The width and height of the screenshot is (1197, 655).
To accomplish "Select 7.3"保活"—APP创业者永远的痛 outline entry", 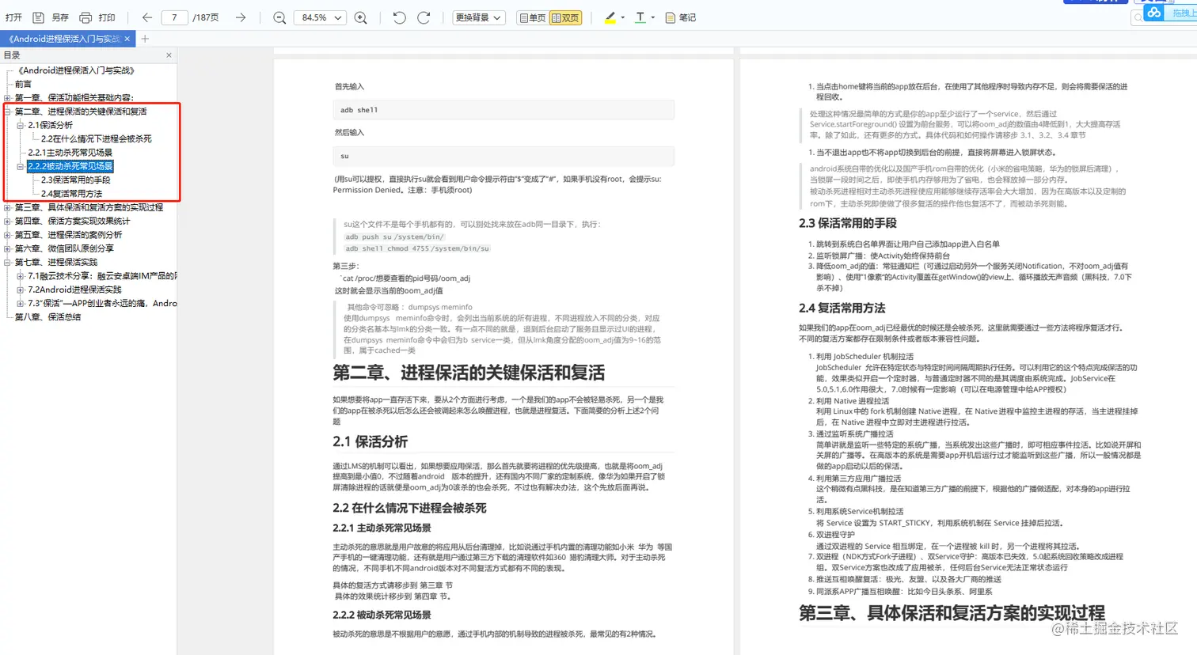I will [x=102, y=304].
